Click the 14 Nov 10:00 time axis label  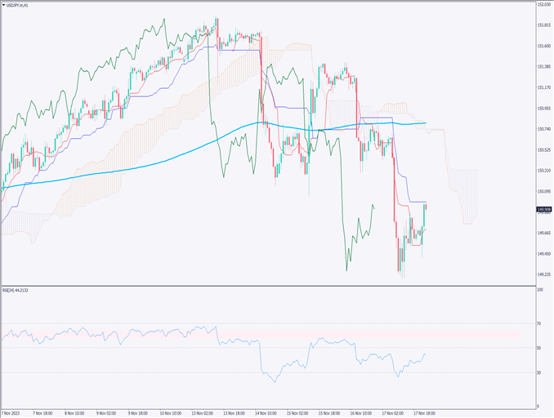tap(266, 413)
